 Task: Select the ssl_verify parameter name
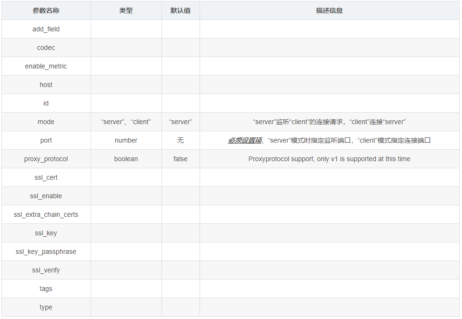tap(46, 270)
